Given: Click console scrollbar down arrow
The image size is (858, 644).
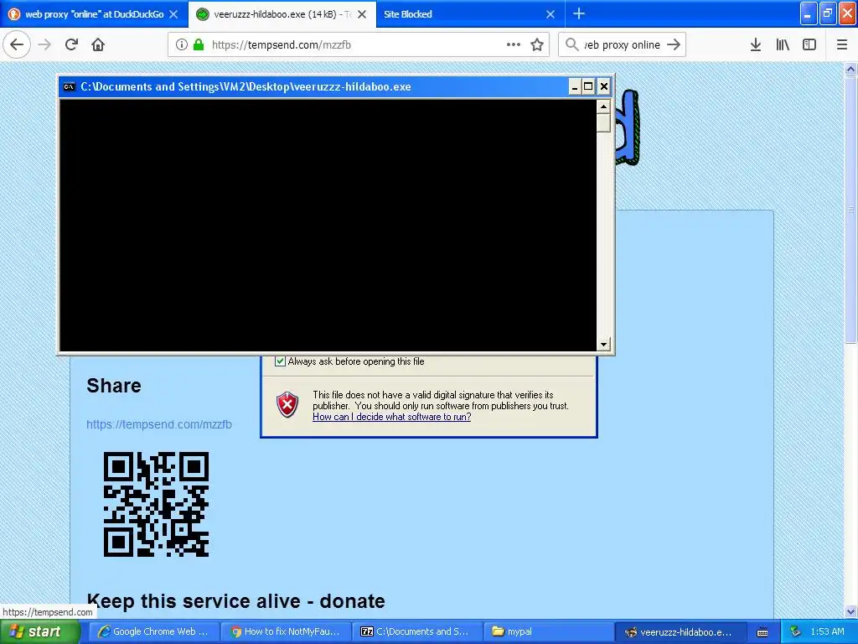Looking at the screenshot, I should pyautogui.click(x=603, y=345).
